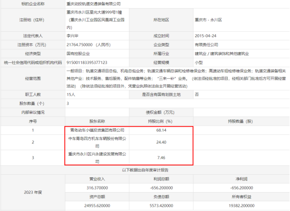Click the 是否含有国有划拨土地 label

pyautogui.click(x=161, y=95)
